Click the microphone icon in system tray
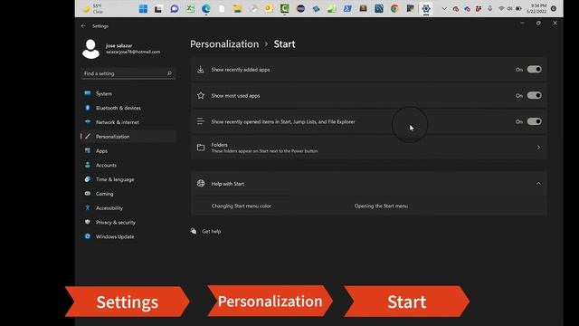579x326 pixels. click(x=490, y=8)
